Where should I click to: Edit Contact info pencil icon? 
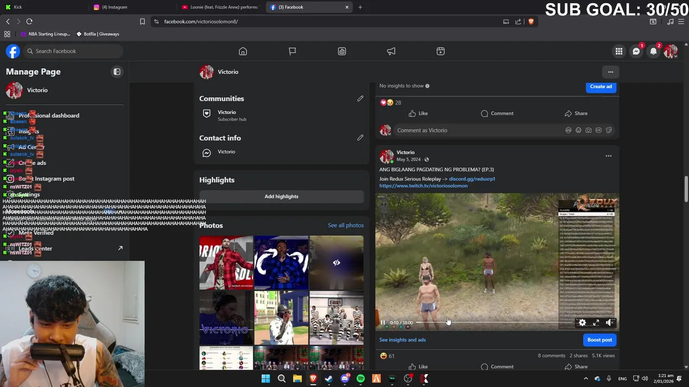point(360,138)
